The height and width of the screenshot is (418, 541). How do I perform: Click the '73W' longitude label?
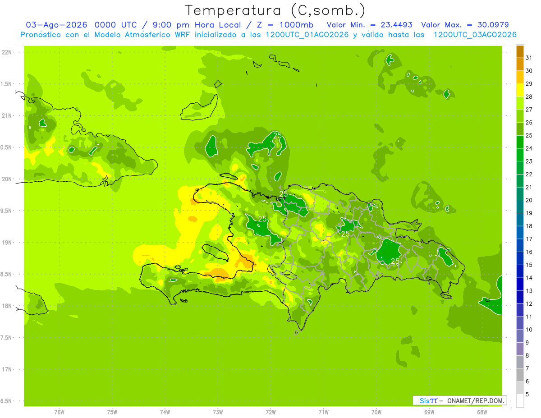tap(218, 412)
